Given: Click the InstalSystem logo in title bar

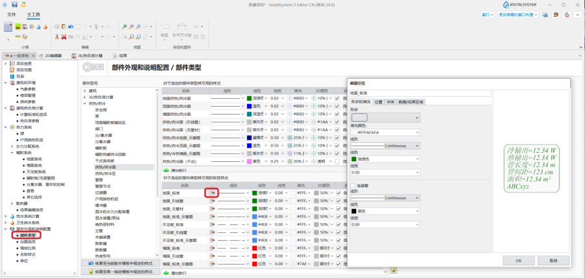Looking at the screenshot, I should click(x=521, y=5).
